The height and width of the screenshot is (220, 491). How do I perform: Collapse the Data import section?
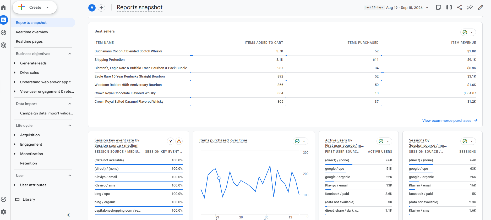[70, 104]
